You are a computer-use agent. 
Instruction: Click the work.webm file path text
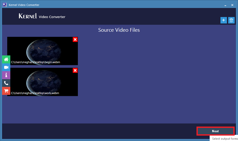(35, 93)
